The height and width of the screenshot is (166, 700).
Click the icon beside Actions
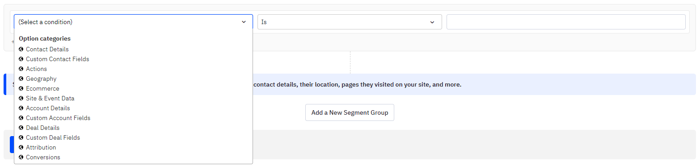(x=21, y=69)
